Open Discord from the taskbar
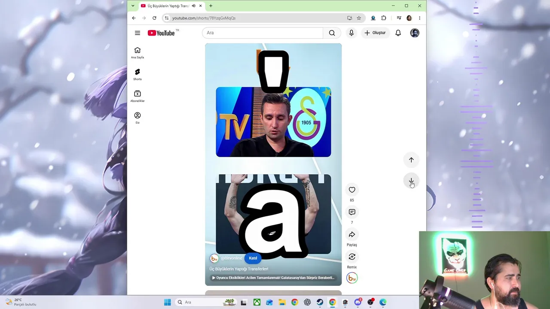This screenshot has height=309, width=550. coord(358,302)
